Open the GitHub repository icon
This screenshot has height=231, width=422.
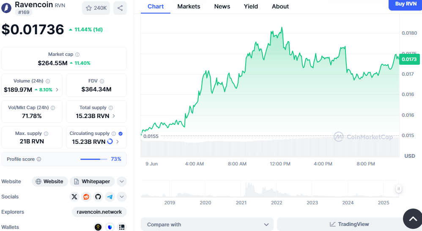(98, 197)
